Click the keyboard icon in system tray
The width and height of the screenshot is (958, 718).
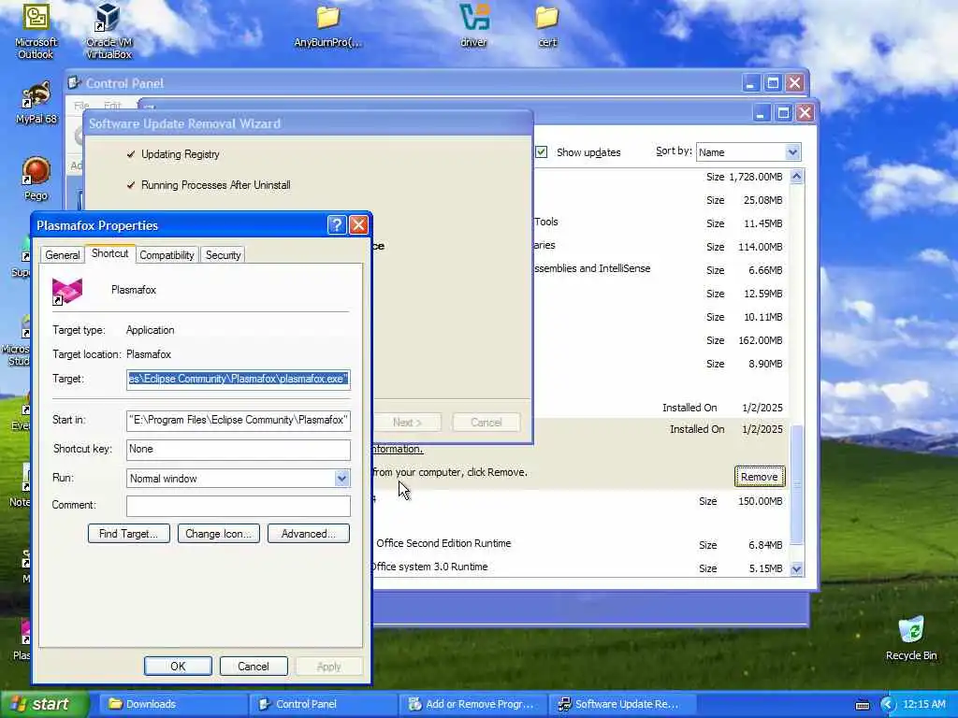tap(862, 705)
